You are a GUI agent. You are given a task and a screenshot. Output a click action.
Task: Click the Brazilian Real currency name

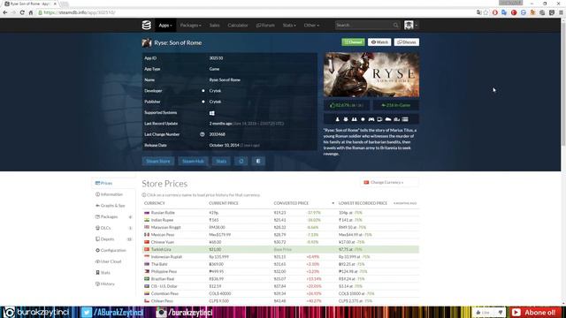[x=163, y=279]
